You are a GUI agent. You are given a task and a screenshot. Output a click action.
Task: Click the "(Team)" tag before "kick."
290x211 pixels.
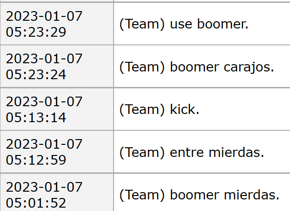click(x=142, y=110)
